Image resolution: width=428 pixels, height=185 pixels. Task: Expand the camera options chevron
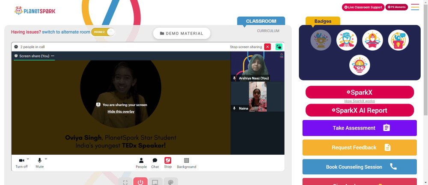pyautogui.click(x=28, y=159)
